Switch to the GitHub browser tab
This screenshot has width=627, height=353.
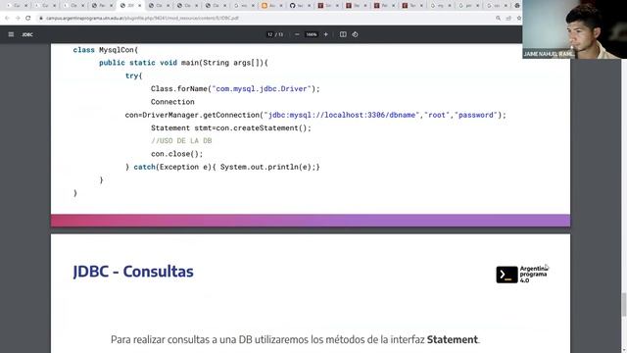[x=299, y=6]
